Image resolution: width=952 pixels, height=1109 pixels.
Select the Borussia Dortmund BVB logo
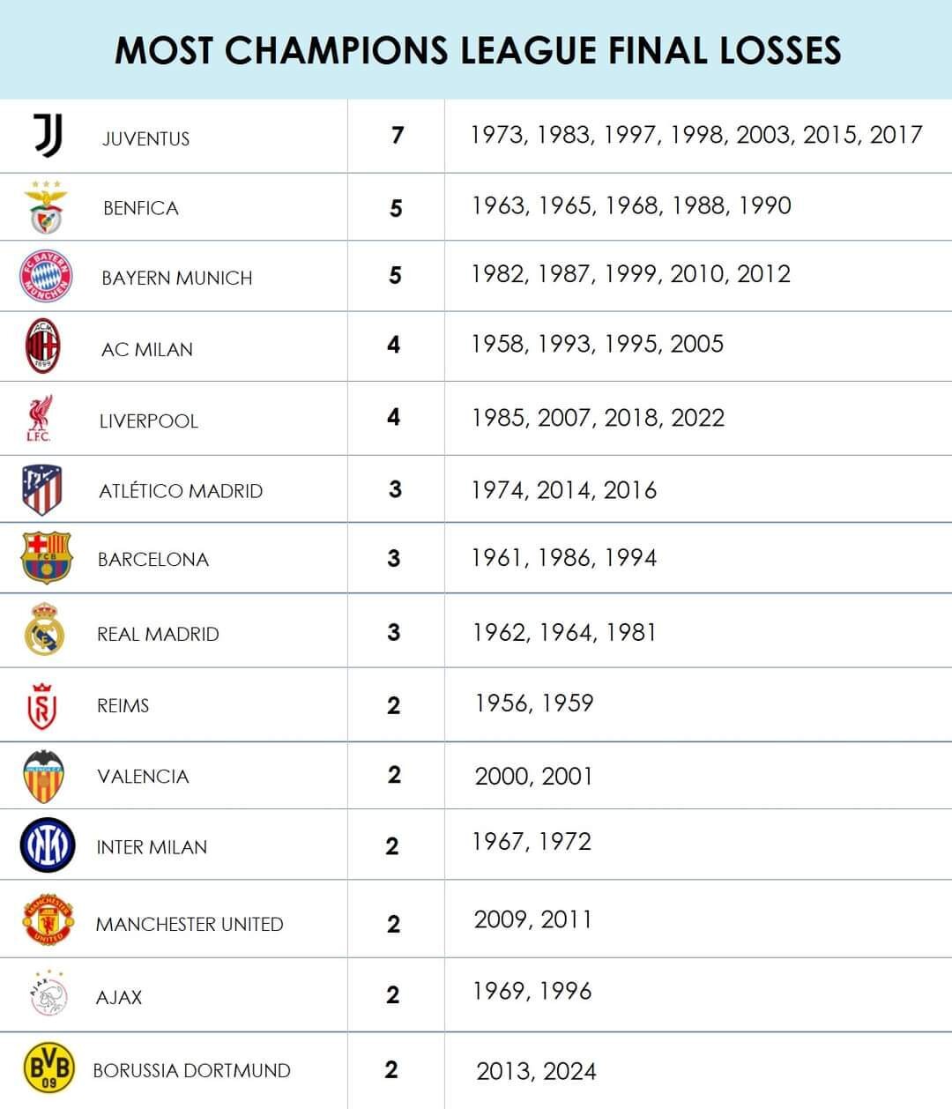pyautogui.click(x=48, y=1068)
